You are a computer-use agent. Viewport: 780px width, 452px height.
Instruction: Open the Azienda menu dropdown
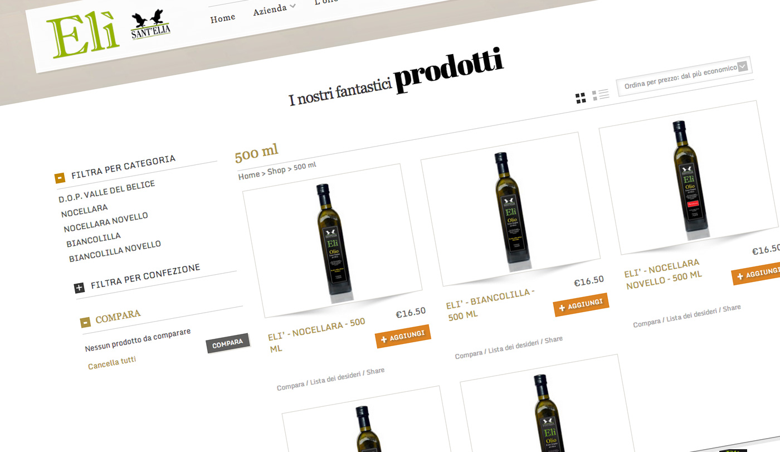tap(274, 9)
